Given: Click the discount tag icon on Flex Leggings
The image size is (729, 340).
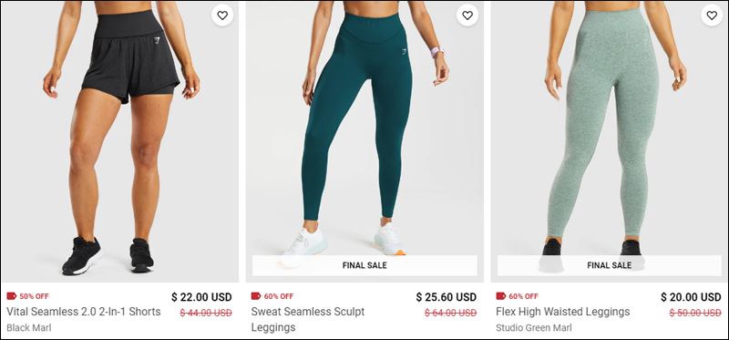Looking at the screenshot, I should (501, 296).
